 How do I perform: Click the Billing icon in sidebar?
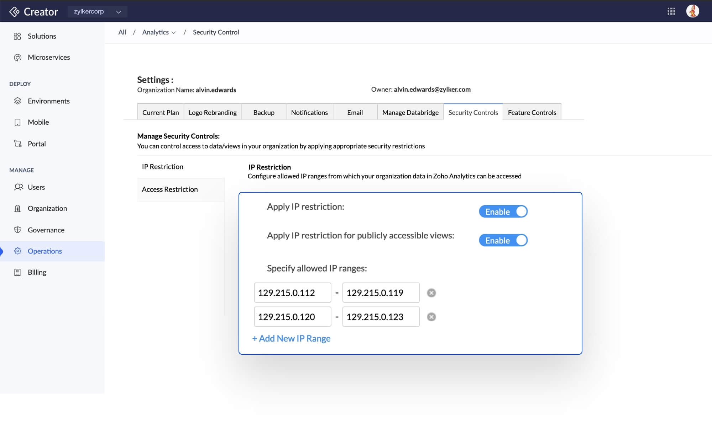point(17,272)
